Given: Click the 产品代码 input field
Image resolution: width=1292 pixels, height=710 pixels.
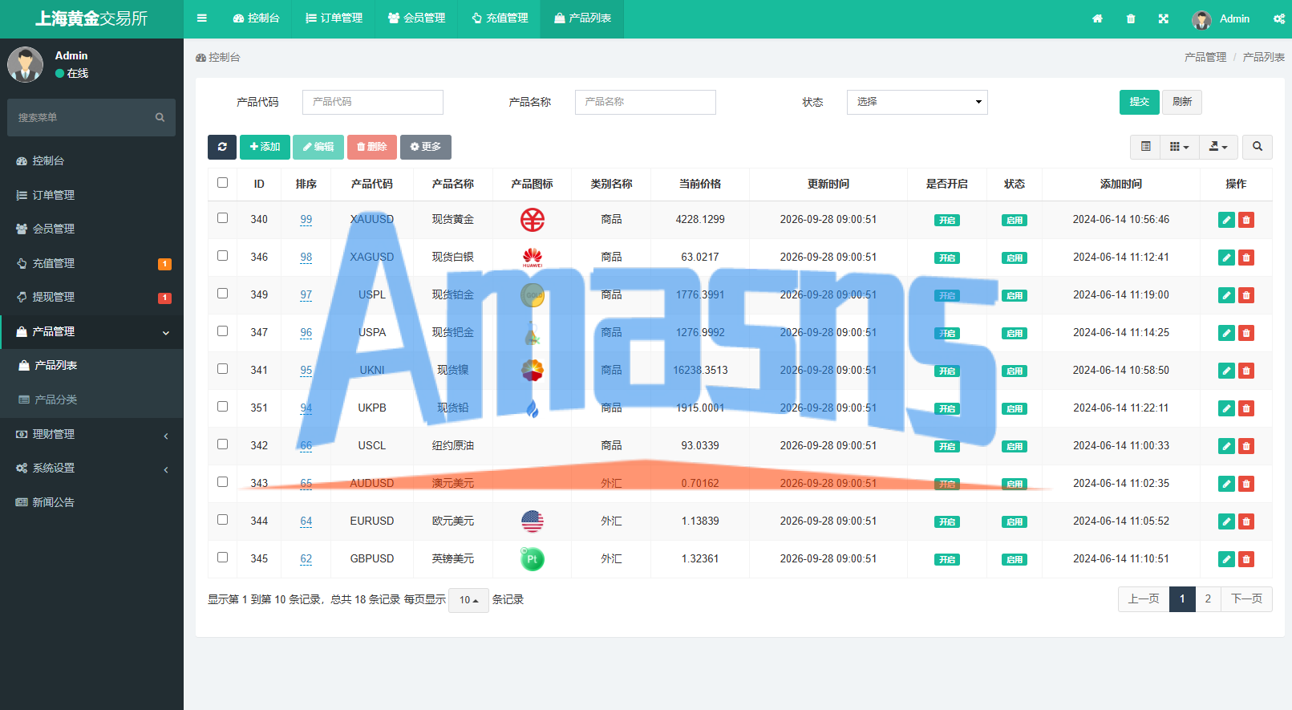Looking at the screenshot, I should tap(373, 102).
